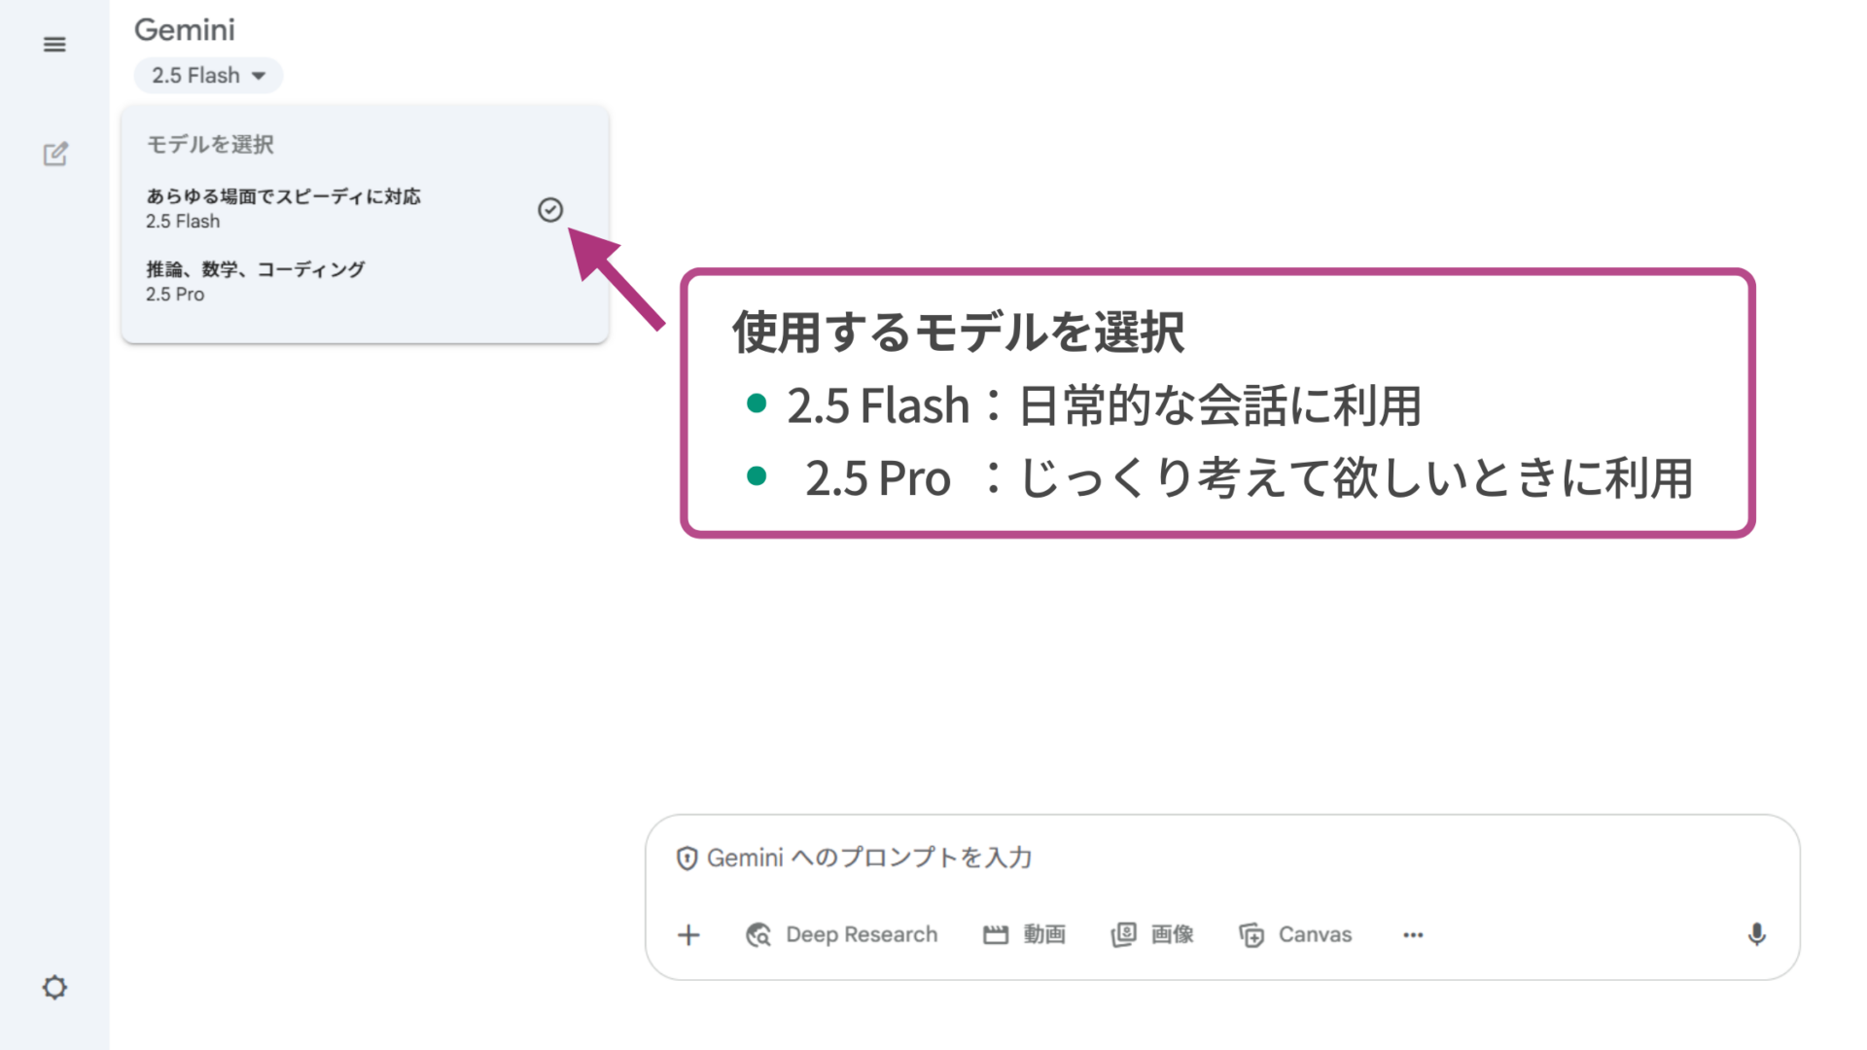Click the plus icon to add files

tap(688, 935)
